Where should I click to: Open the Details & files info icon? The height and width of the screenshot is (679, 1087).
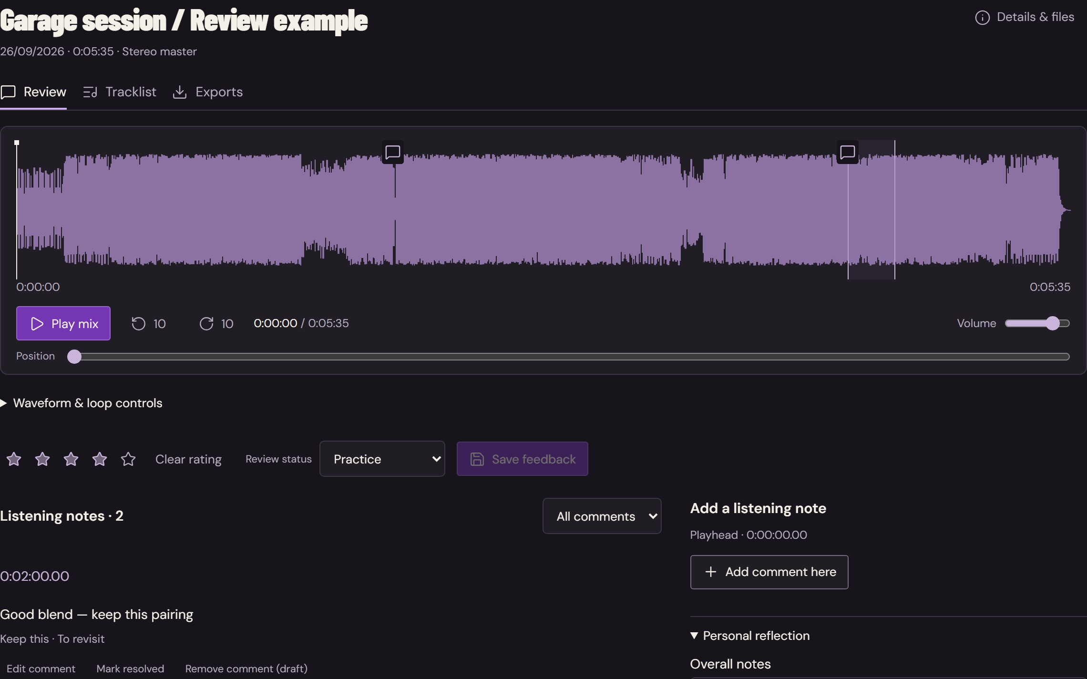982,18
